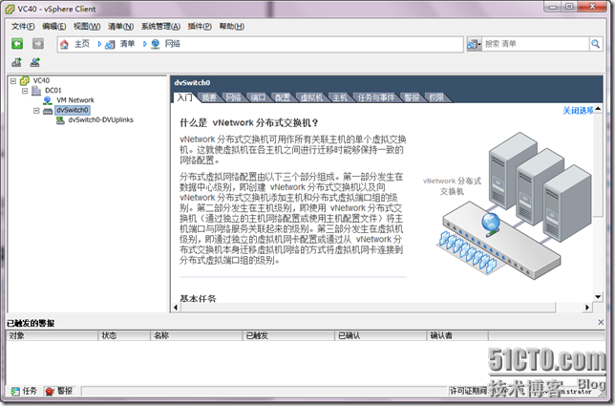The width and height of the screenshot is (615, 406).
Task: Click the VC40 vCenter server icon
Action: (25, 81)
